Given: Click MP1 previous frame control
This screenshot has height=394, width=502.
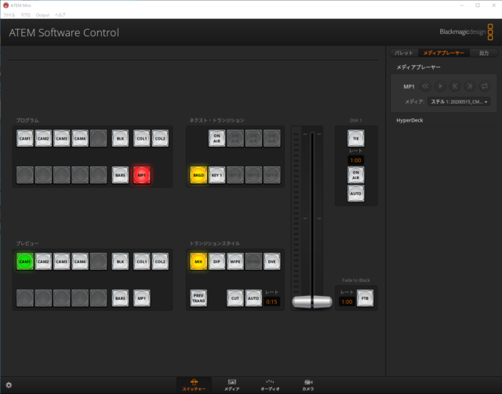Looking at the screenshot, I should [x=455, y=86].
